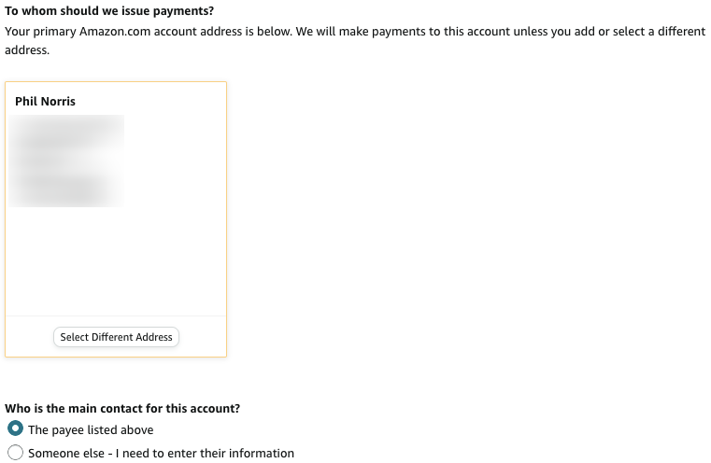Click the "address." text on the second description line
Viewport: 711px width, 463px height.
(x=27, y=49)
